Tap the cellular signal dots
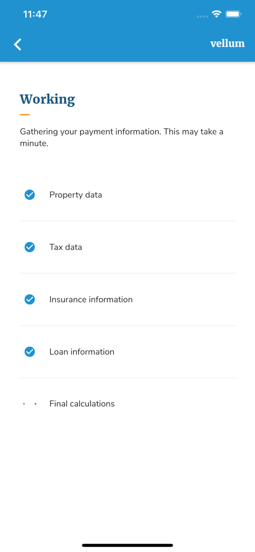Image resolution: width=255 pixels, height=552 pixels. click(x=202, y=16)
